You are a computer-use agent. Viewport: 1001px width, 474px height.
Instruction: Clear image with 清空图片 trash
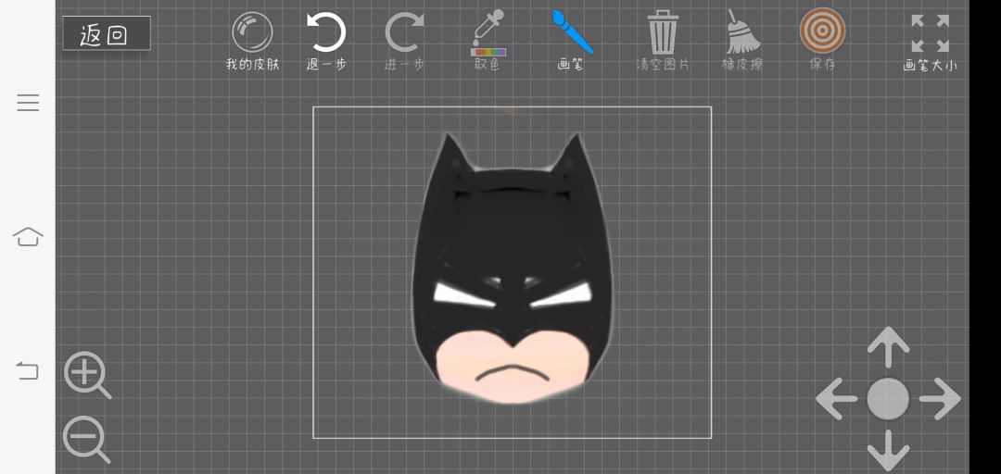click(663, 40)
